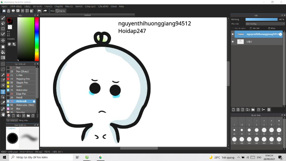The width and height of the screenshot is (286, 161).
Task: Switch to the Bảng màu tab
Action: [x=23, y=120]
